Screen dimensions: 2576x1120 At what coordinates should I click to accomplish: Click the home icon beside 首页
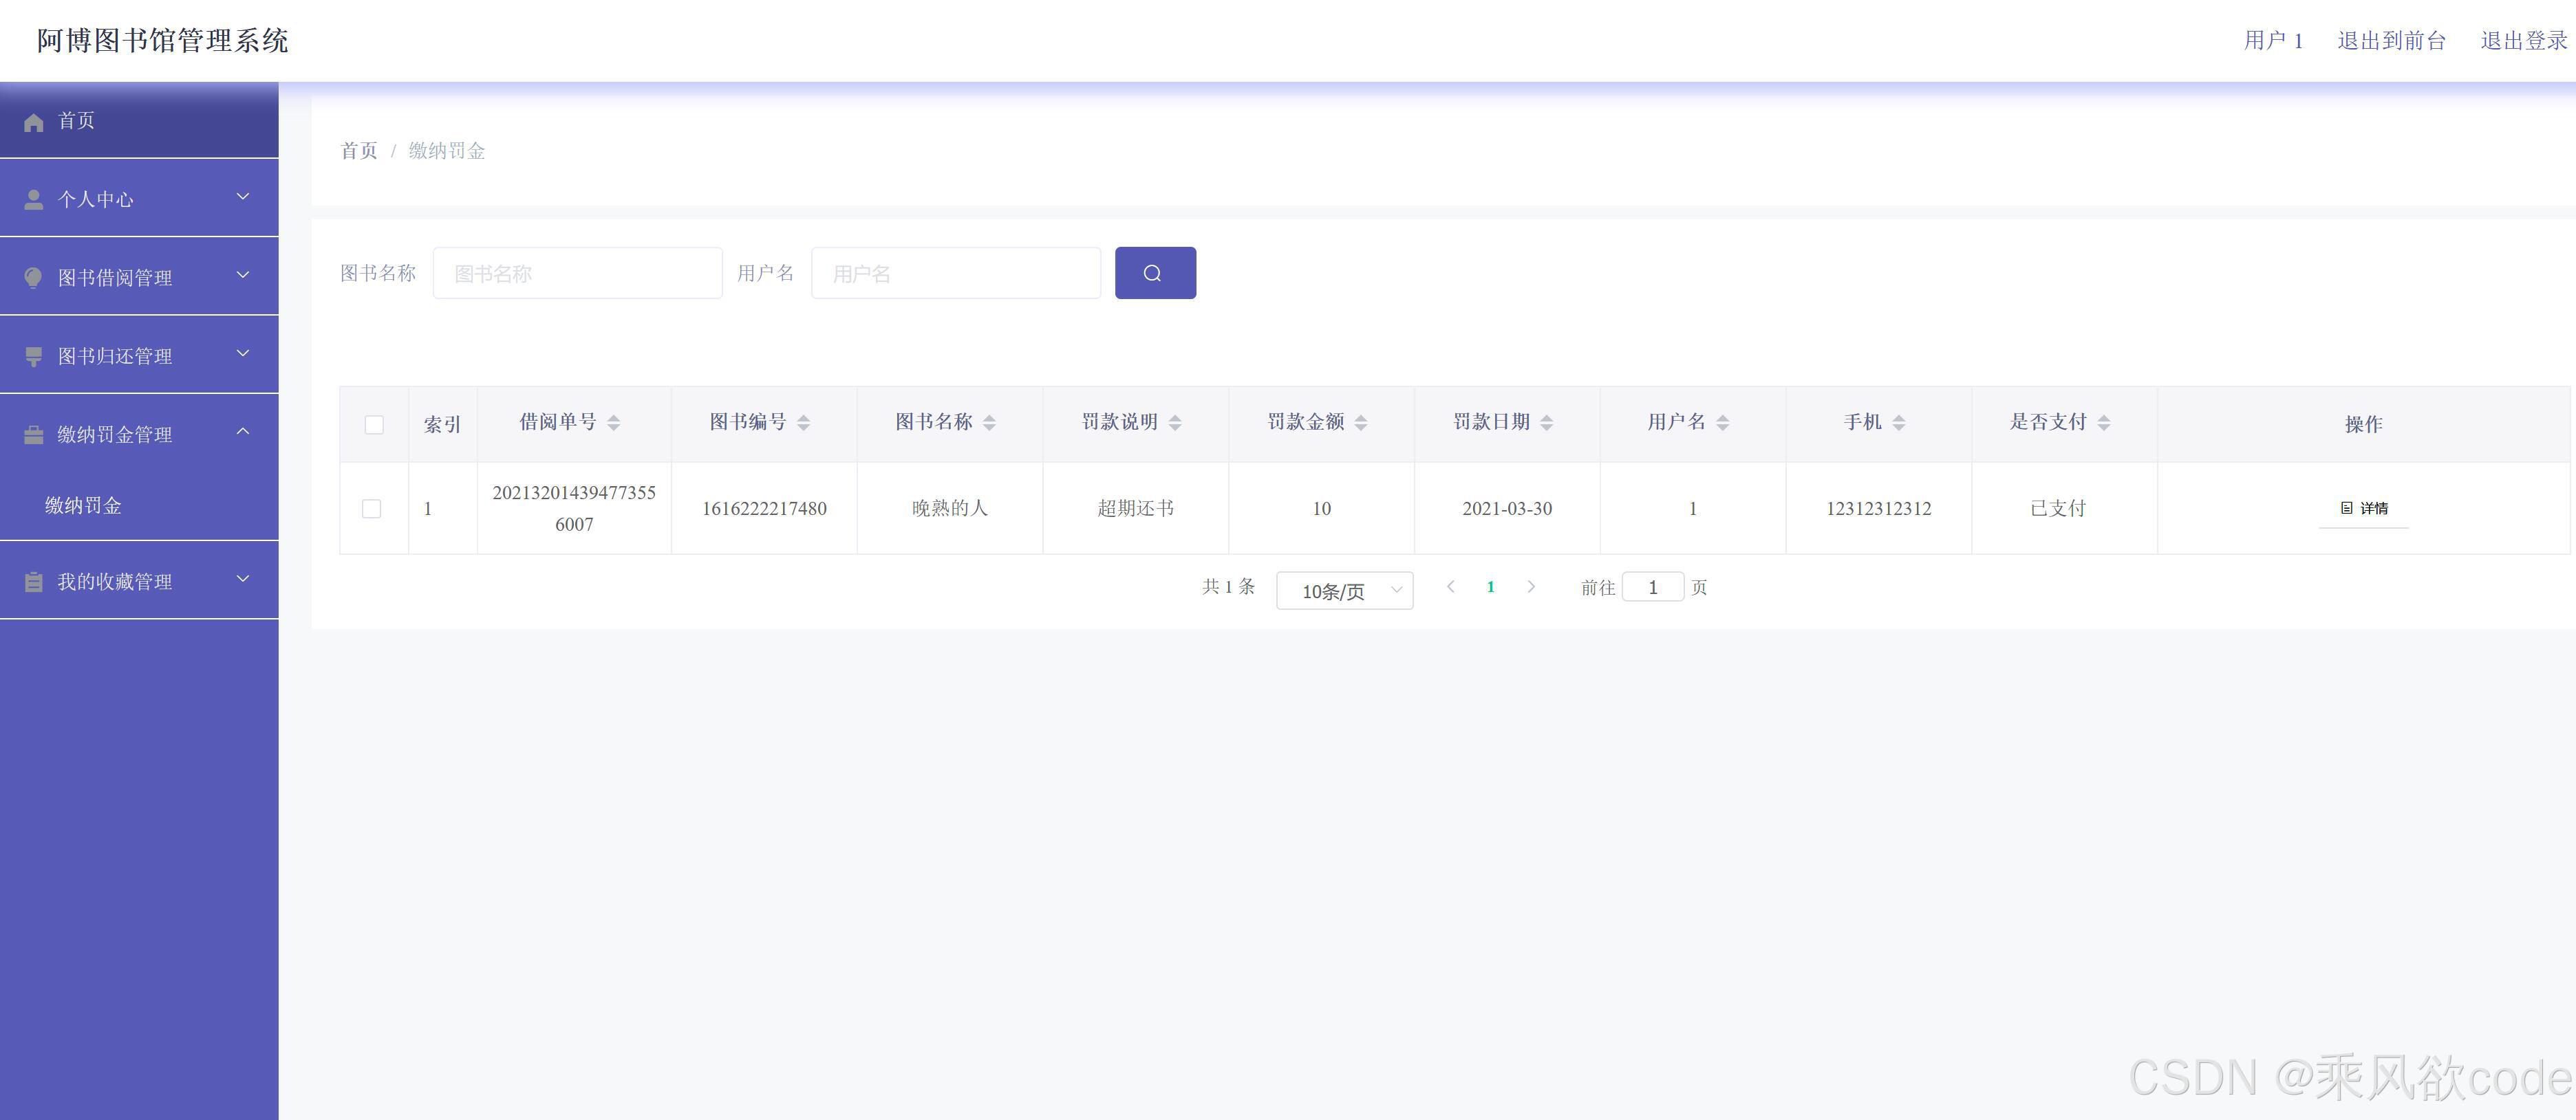pos(33,121)
